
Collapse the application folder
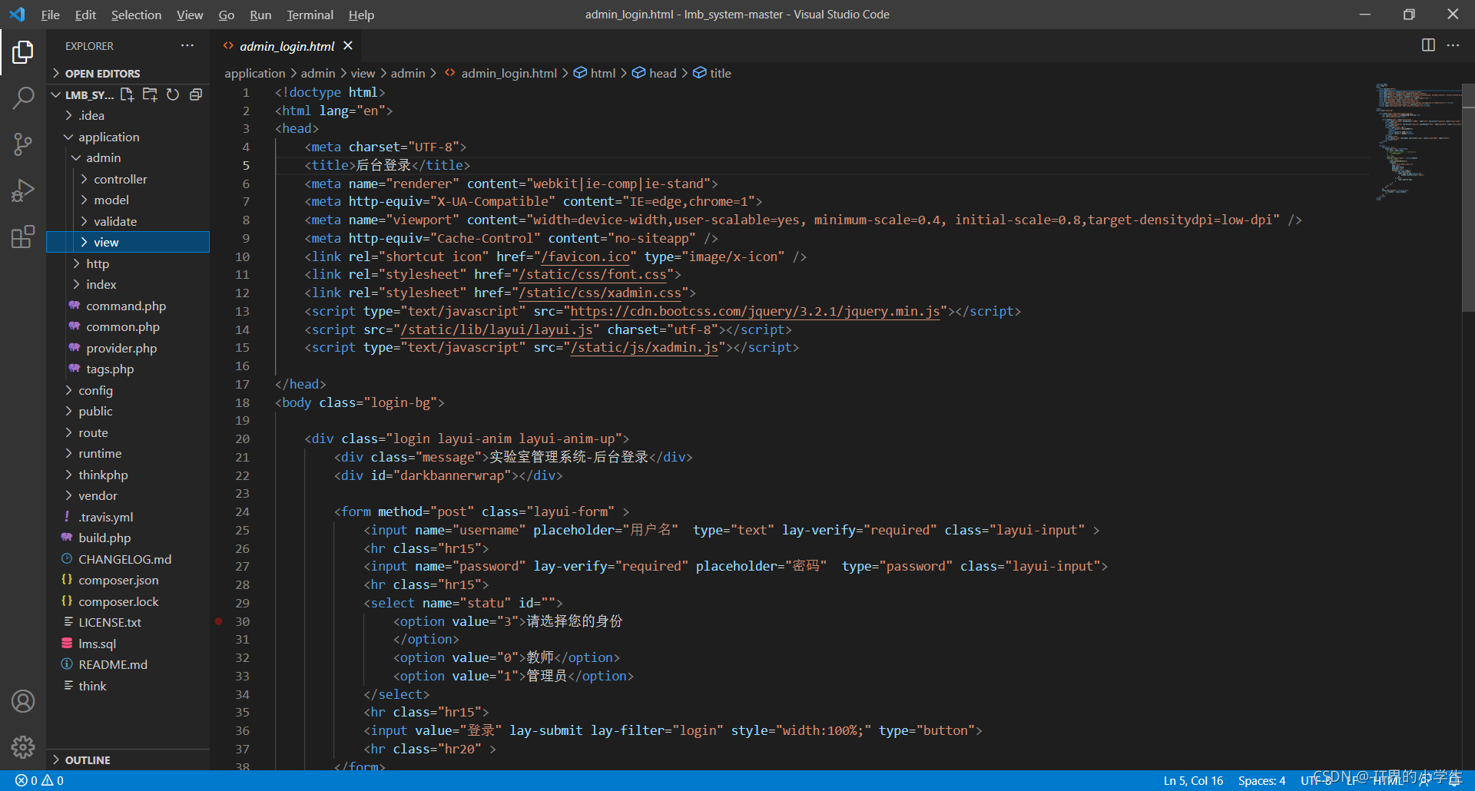[x=109, y=137]
